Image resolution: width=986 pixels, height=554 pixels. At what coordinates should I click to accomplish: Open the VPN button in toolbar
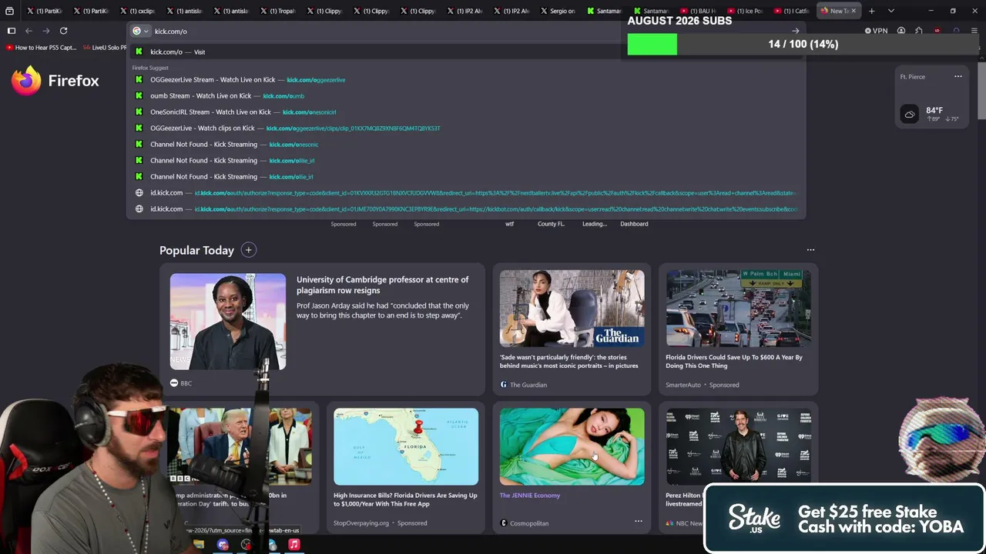click(x=877, y=31)
